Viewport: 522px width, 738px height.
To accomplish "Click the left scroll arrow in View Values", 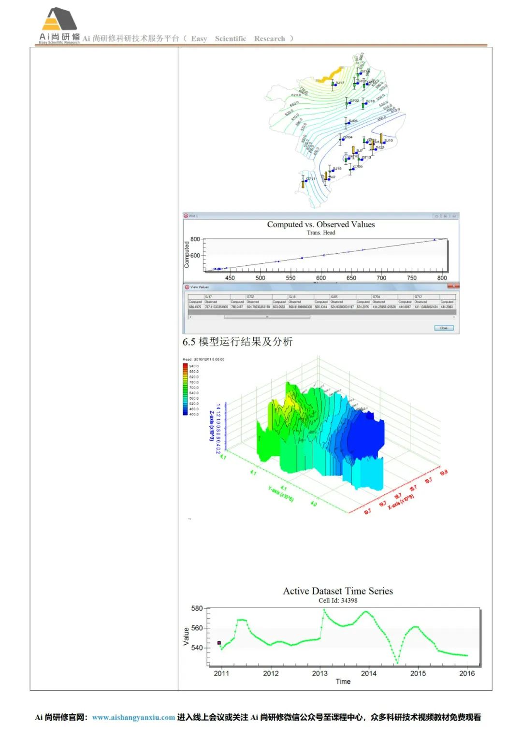I will pyautogui.click(x=189, y=317).
